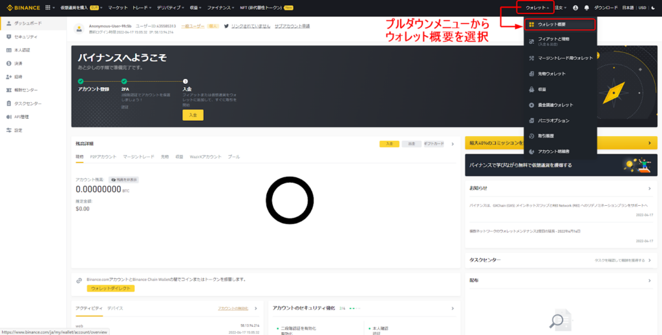Open the お知らせ panel chevron
Screen dimensions: 662x335
coord(649,188)
